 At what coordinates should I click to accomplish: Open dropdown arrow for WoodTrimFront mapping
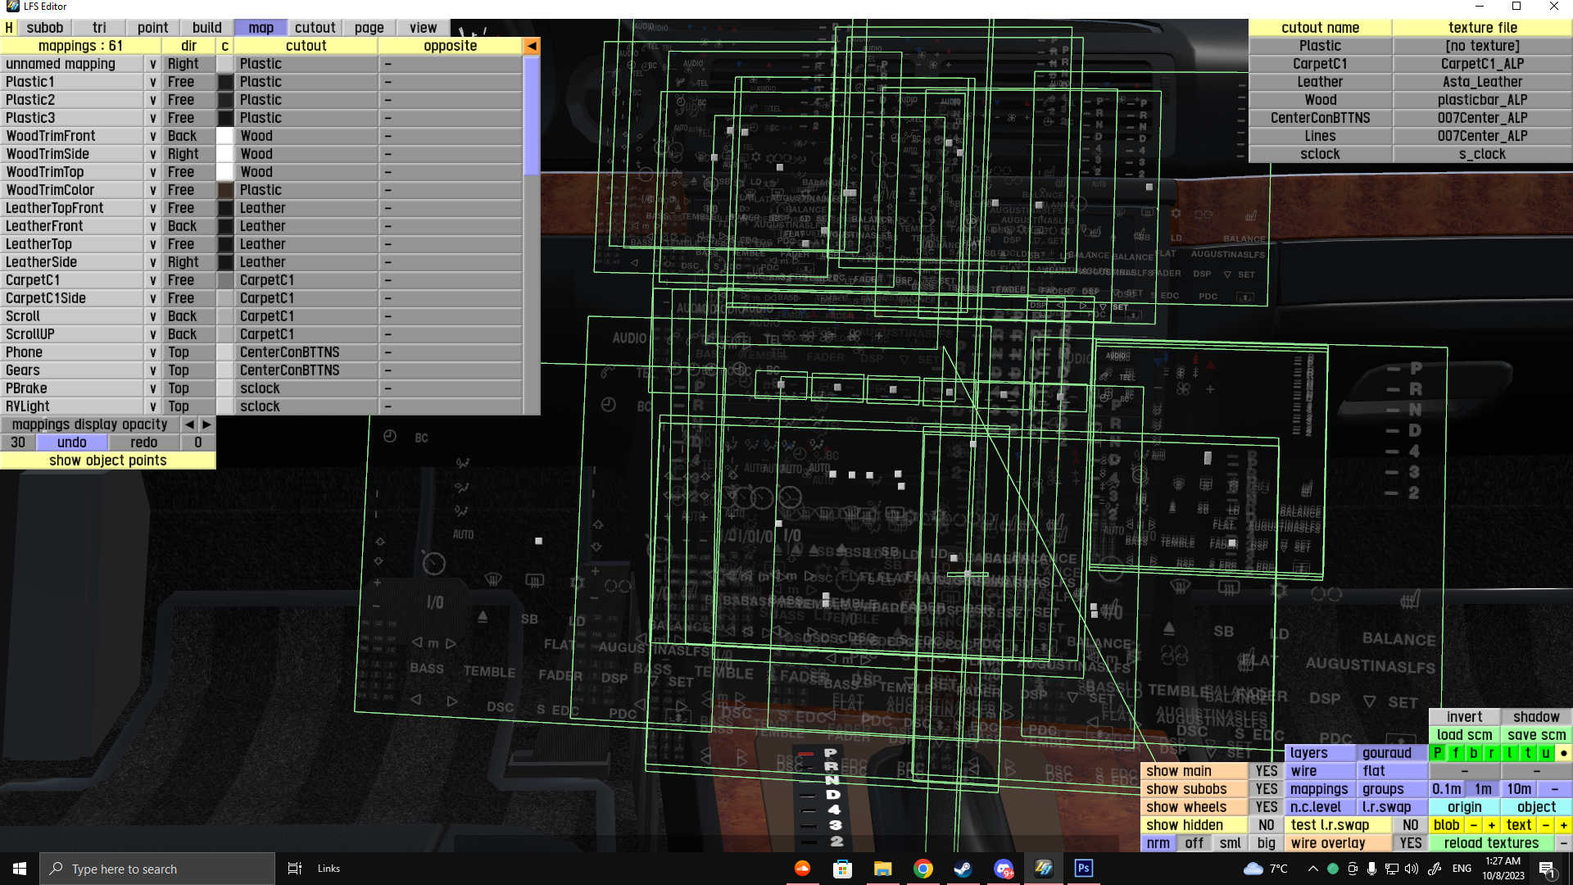[152, 136]
